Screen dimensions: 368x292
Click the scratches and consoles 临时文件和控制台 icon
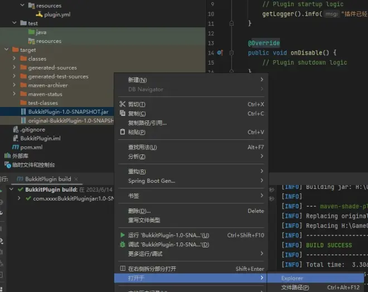click(x=7, y=164)
